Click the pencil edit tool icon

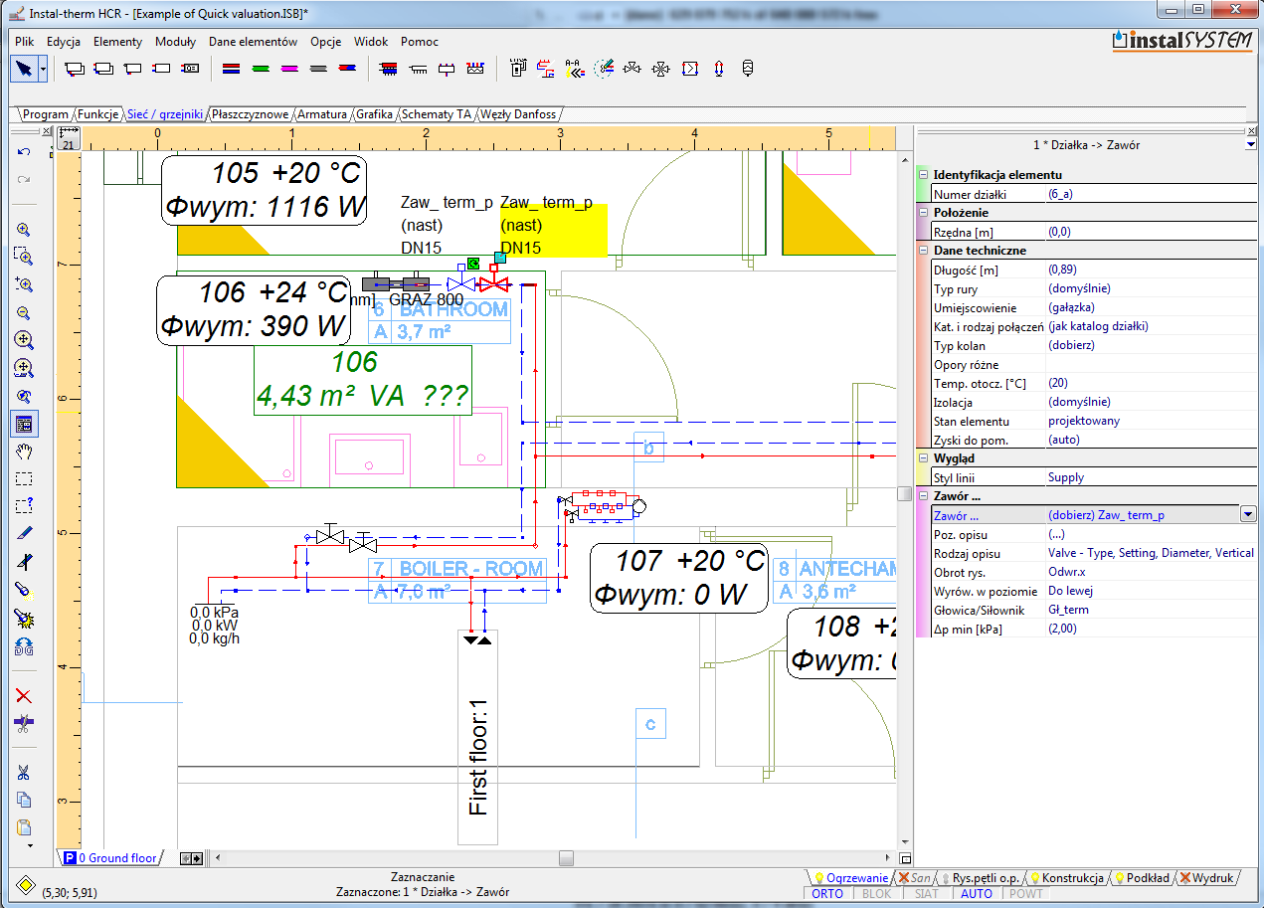(24, 534)
